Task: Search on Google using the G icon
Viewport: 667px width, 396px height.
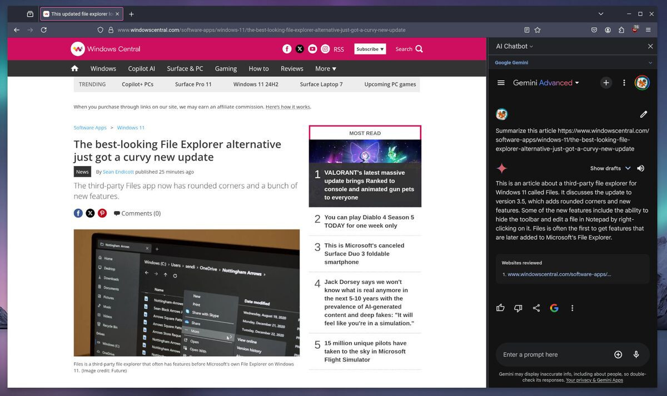Action: (554, 308)
